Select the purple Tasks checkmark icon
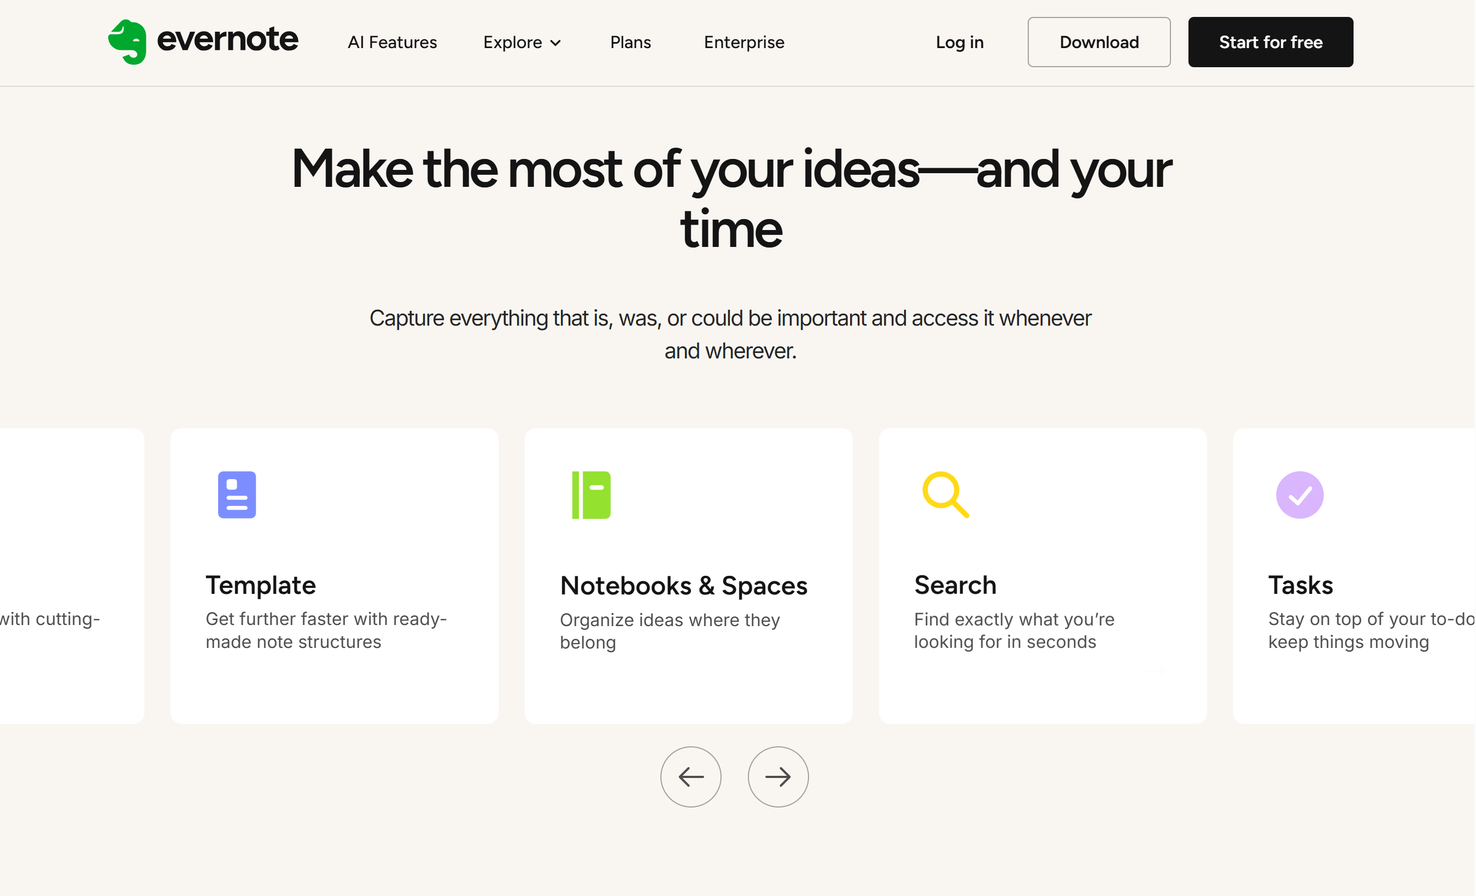The width and height of the screenshot is (1476, 896). pyautogui.click(x=1300, y=494)
